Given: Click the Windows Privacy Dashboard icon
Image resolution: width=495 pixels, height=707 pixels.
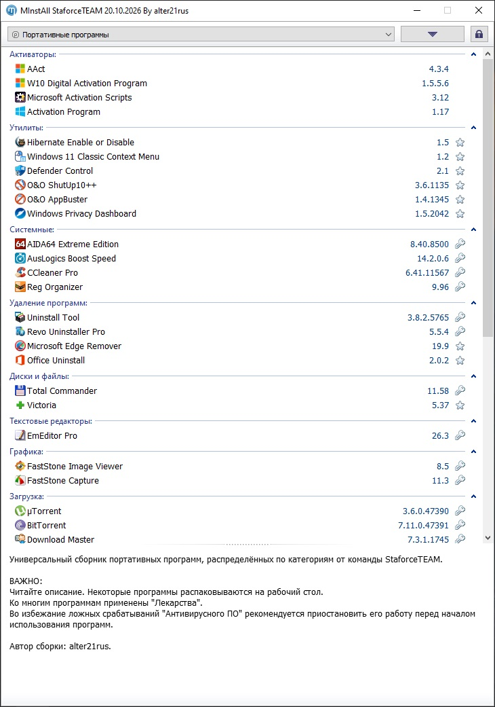Looking at the screenshot, I should click(x=20, y=213).
